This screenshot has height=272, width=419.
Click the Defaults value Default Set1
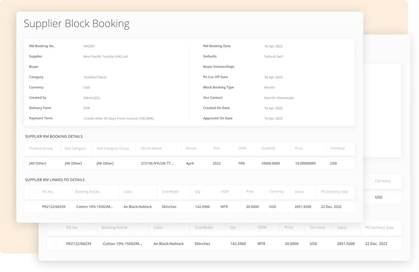coord(273,56)
